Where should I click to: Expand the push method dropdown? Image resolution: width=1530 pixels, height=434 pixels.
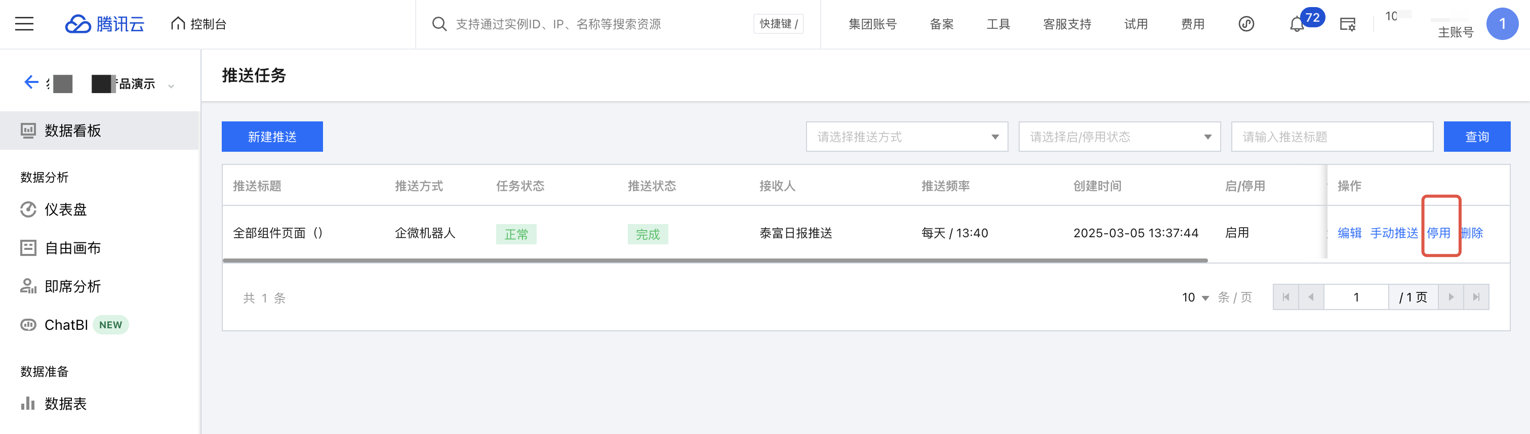coord(906,137)
